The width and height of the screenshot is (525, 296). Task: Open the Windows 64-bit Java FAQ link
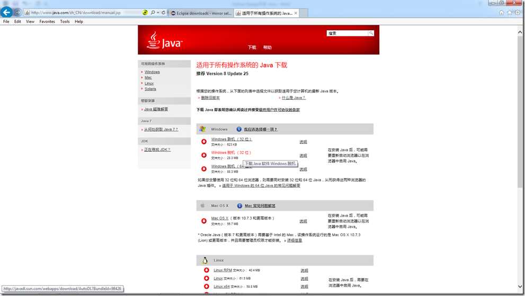tap(261, 185)
